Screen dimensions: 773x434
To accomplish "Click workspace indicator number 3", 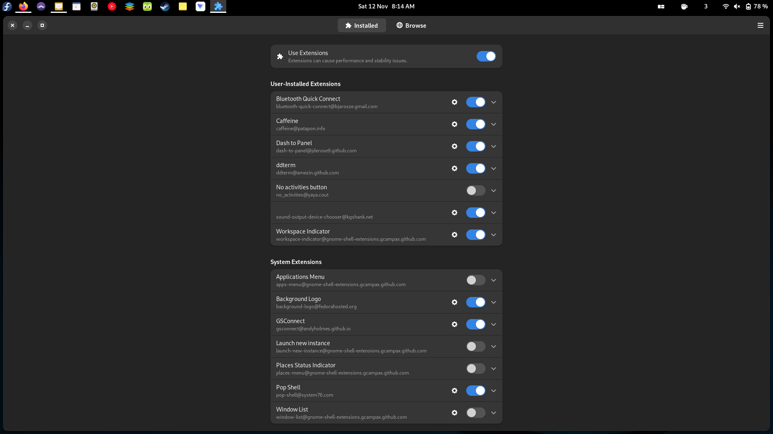I will [706, 6].
